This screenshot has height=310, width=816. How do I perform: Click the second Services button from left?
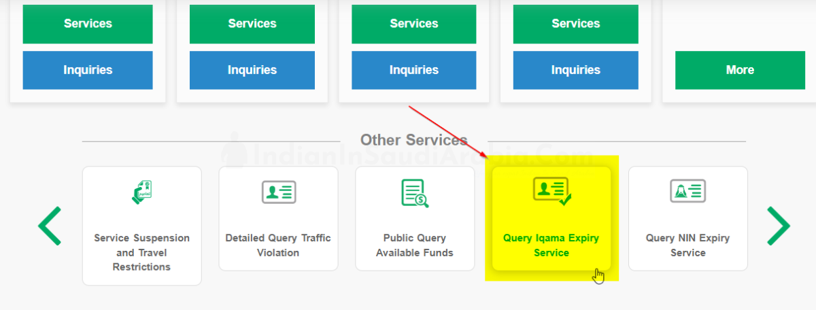point(252,24)
